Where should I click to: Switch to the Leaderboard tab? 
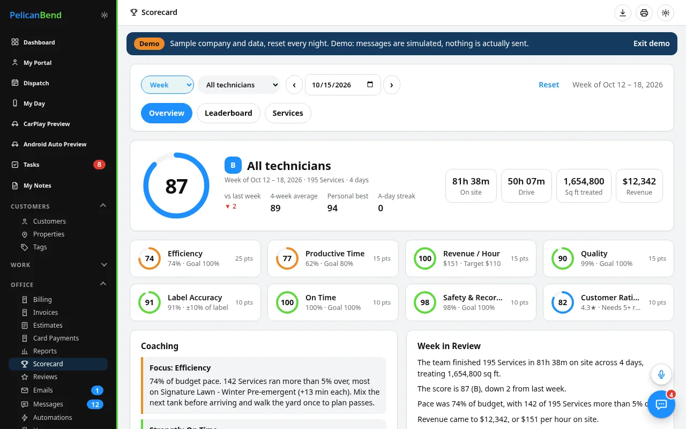tap(228, 113)
